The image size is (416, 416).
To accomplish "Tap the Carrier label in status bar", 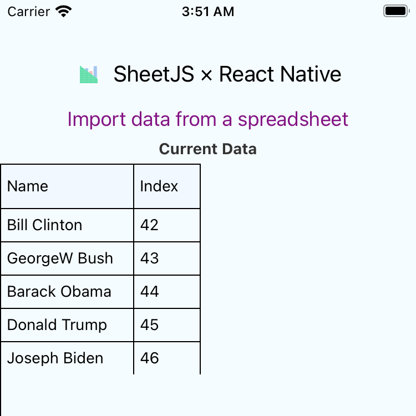I will coord(28,11).
